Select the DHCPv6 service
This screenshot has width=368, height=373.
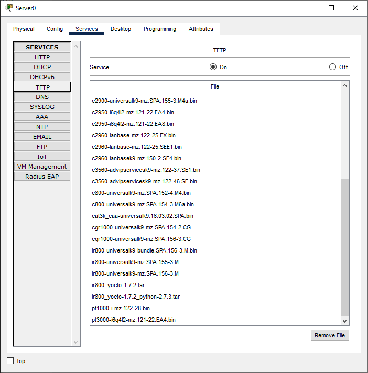(x=42, y=77)
